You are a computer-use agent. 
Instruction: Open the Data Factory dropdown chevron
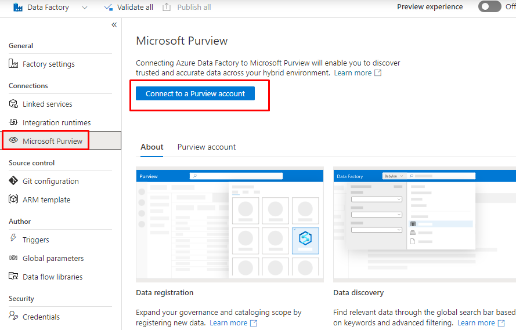click(85, 8)
